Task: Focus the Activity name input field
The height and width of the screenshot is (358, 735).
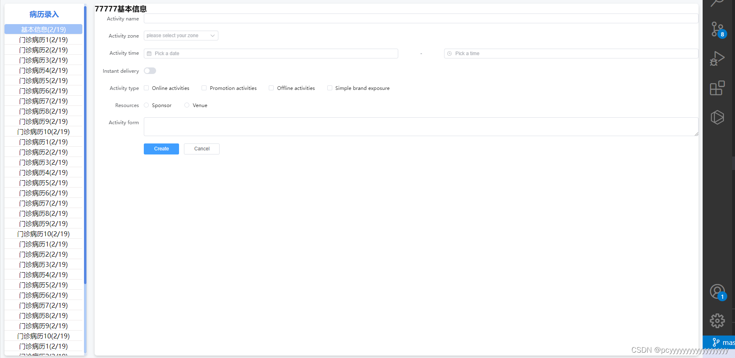Action: tap(421, 18)
